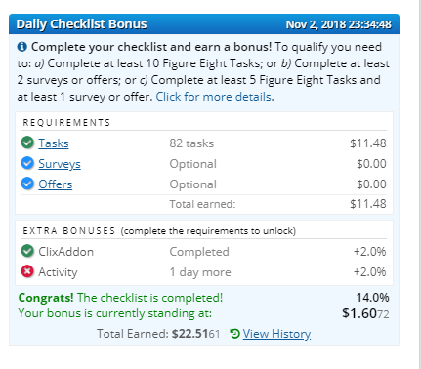Open Click for more details link
This screenshot has height=369, width=421.
coord(213,97)
